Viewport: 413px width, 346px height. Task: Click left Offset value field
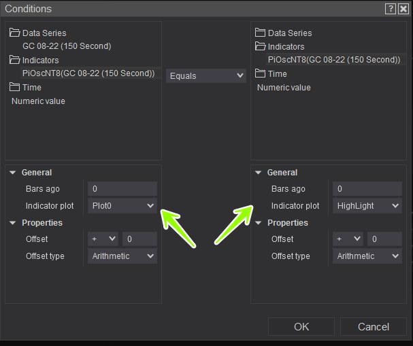139,239
